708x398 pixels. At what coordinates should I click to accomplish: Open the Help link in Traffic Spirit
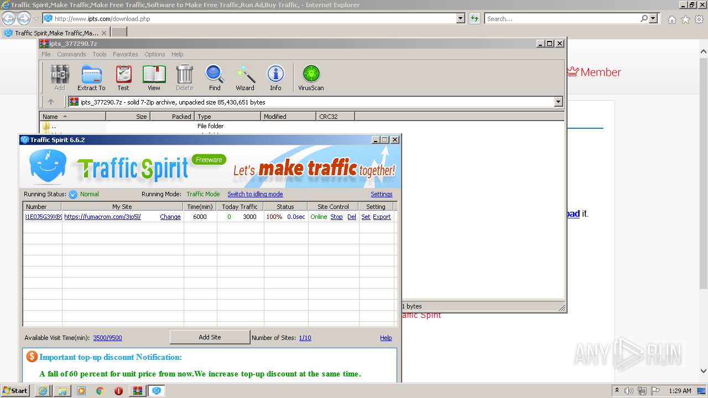[386, 338]
